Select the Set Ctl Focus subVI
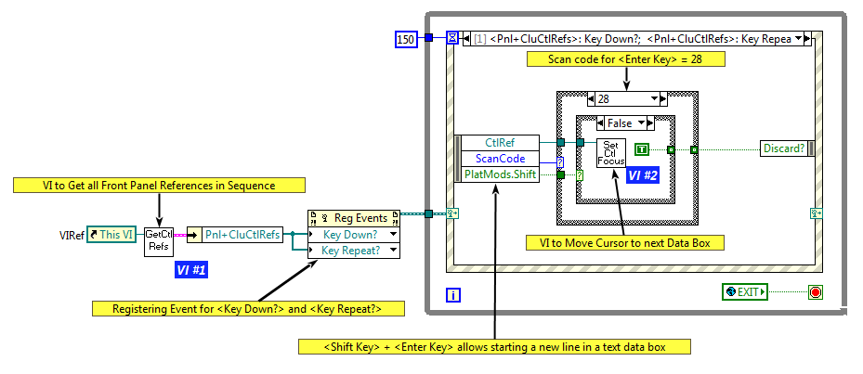 [611, 153]
